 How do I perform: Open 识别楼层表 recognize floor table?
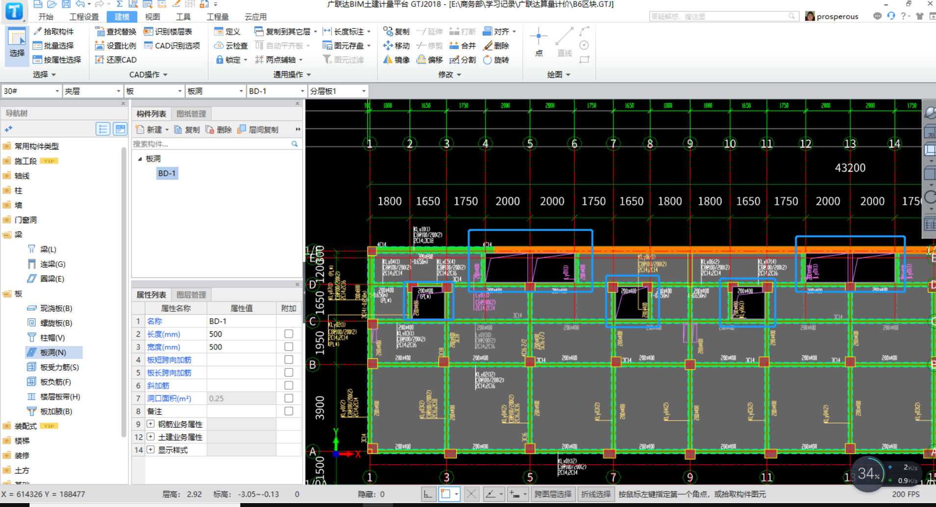(167, 31)
